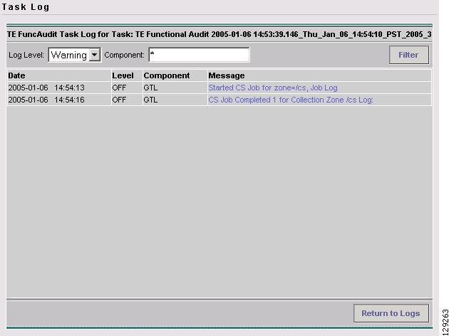449x336 pixels.
Task: Select the date cell 2005-01-06 14:54:16
Action: pos(59,100)
